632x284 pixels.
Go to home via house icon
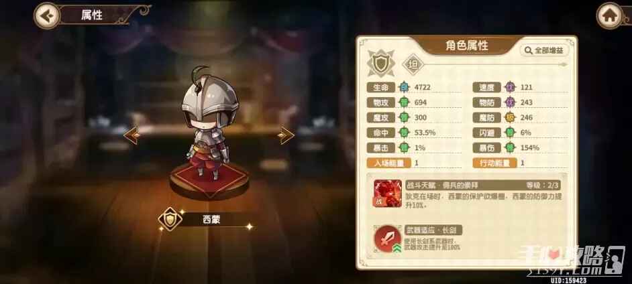[x=609, y=15]
